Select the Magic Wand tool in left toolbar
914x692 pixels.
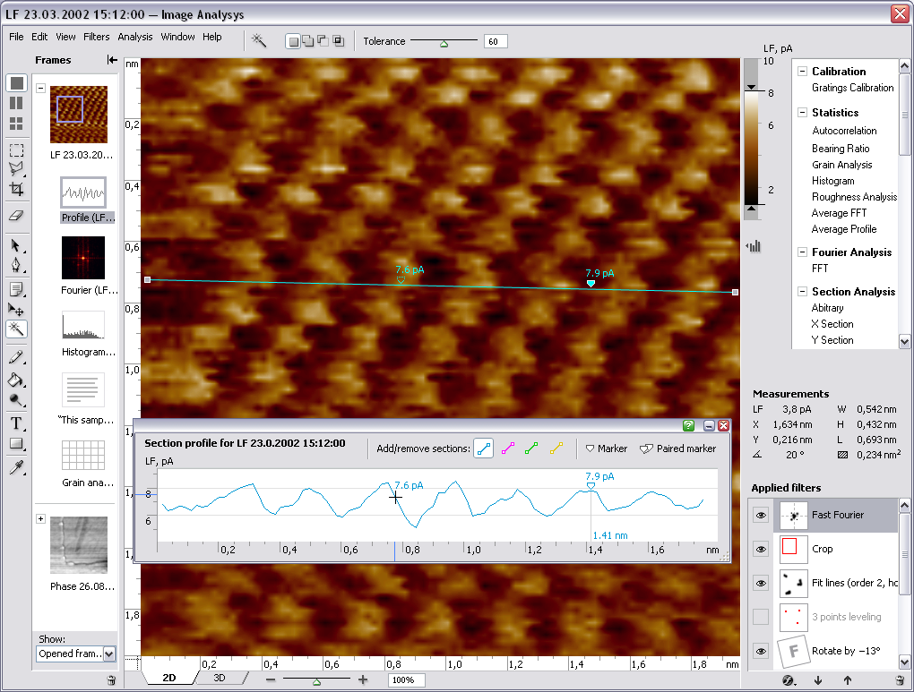[x=16, y=329]
